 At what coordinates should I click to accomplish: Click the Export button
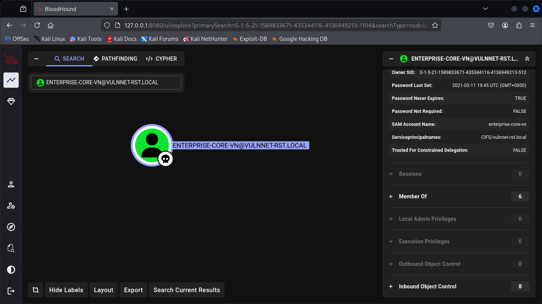pyautogui.click(x=133, y=290)
